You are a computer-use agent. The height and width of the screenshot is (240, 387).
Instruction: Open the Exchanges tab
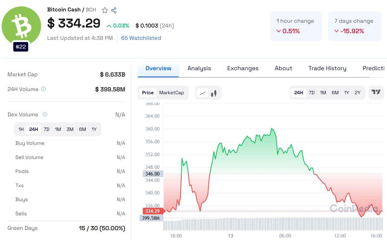[x=243, y=68]
